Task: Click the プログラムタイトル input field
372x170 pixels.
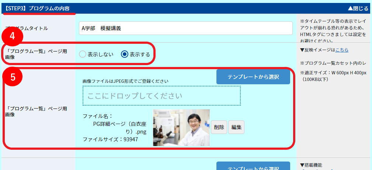Action: (x=186, y=28)
